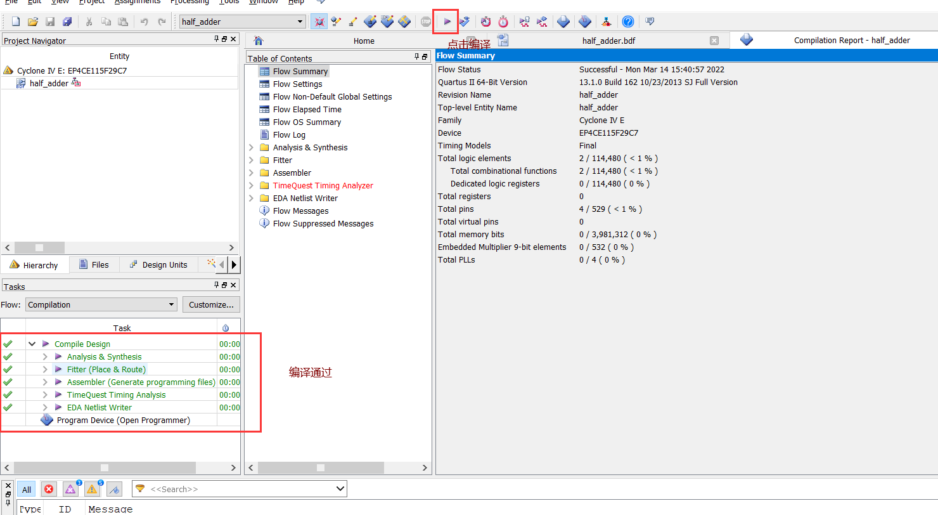The image size is (938, 515).
Task: Create a new file via toolbar icon
Action: coord(16,22)
